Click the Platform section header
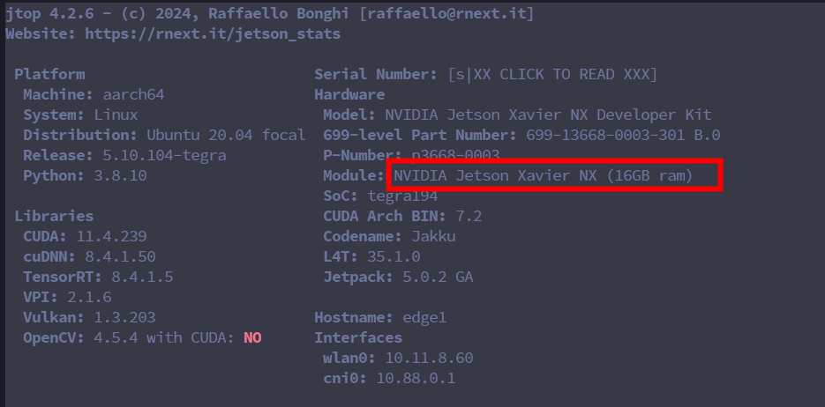The image size is (825, 407). click(49, 74)
